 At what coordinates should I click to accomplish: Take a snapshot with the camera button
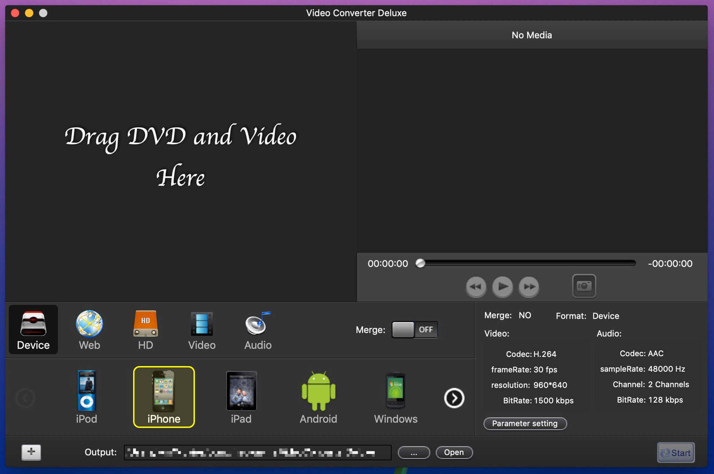coord(584,286)
